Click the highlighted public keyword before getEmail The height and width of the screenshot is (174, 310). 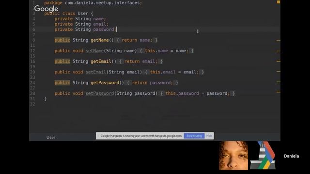pyautogui.click(x=62, y=61)
